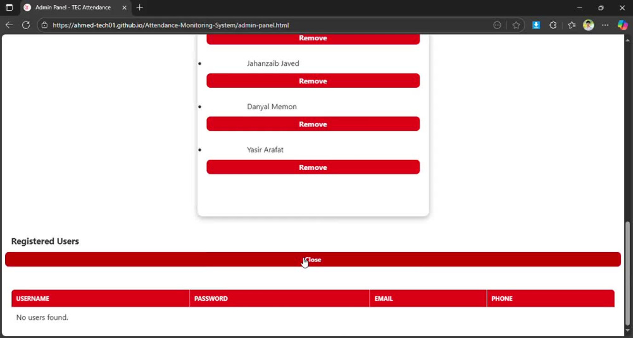The width and height of the screenshot is (633, 338).
Task: Remove Jahanzaib Javed from the list
Action: click(313, 81)
